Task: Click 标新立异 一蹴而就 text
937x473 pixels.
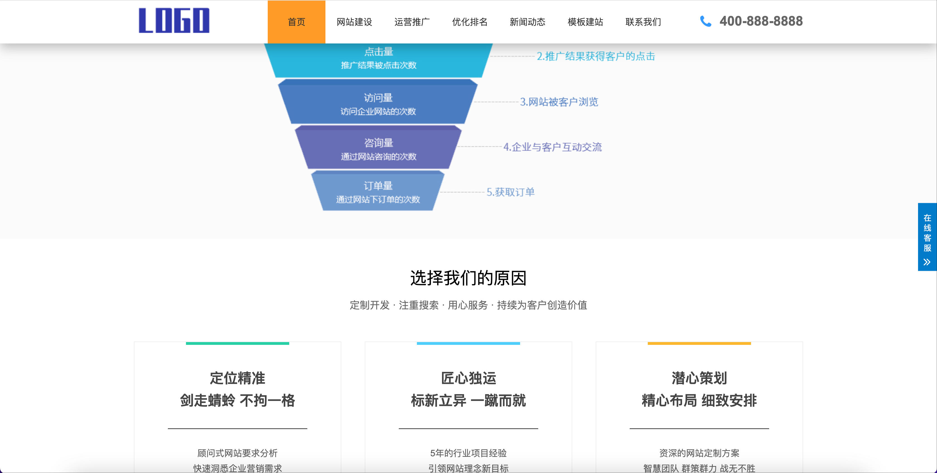Action: 468,400
